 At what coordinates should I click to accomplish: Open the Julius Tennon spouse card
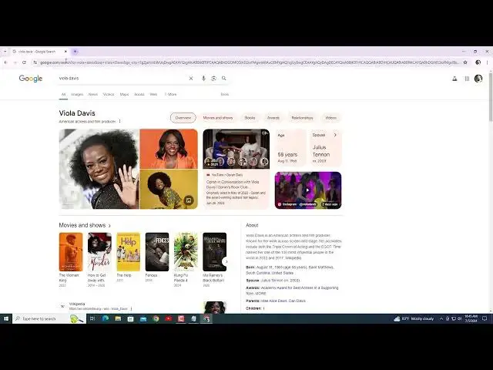click(x=326, y=148)
